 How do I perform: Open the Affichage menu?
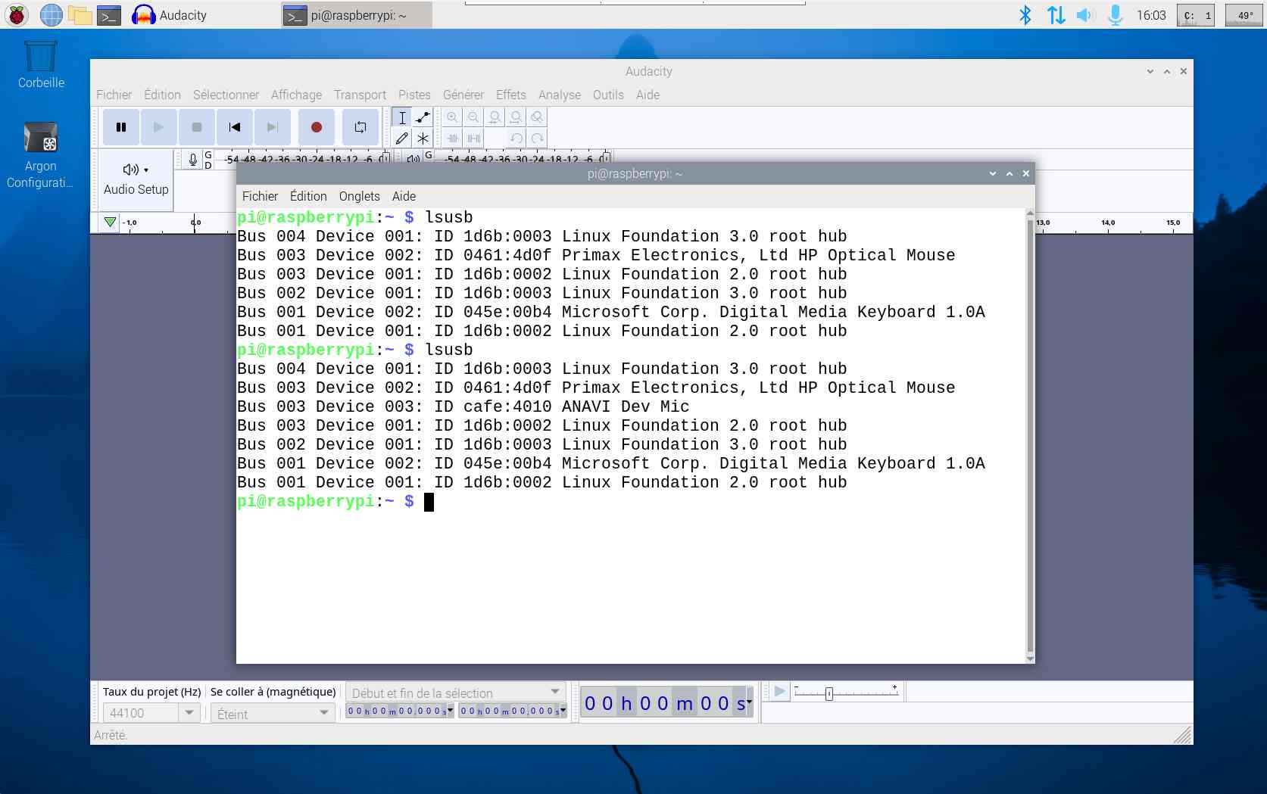[x=296, y=95]
